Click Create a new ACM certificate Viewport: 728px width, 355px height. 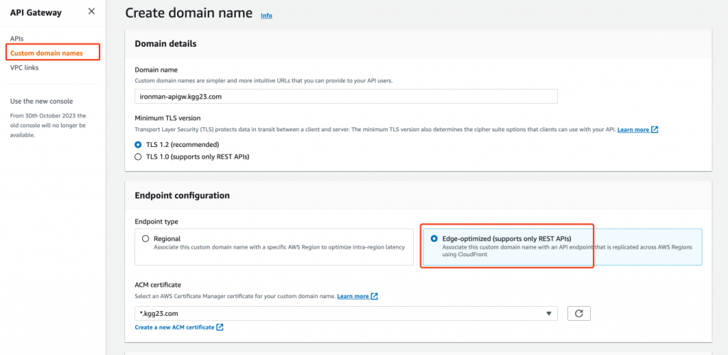(x=175, y=327)
